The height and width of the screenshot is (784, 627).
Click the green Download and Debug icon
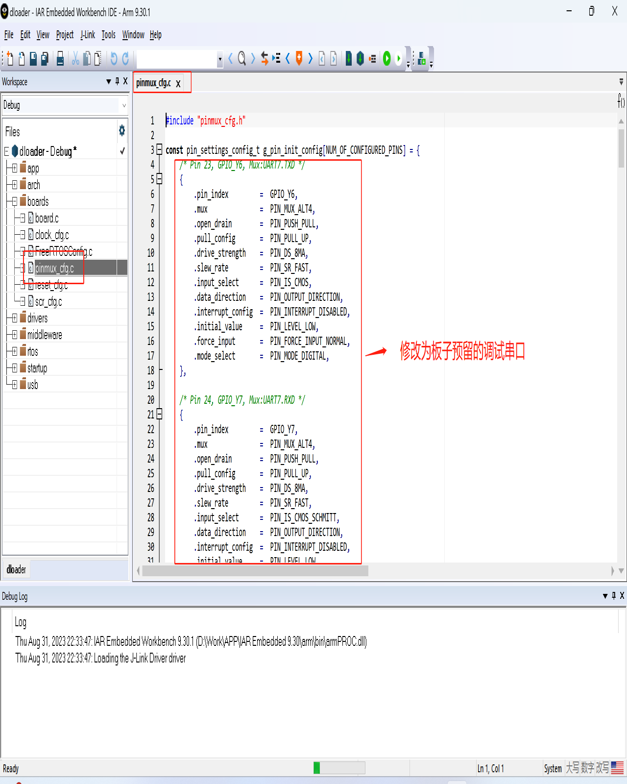(x=386, y=59)
